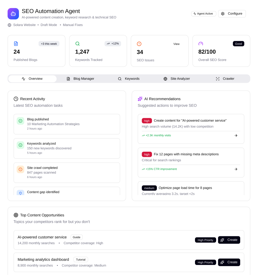Select the document icon on Published Blogs card
The width and height of the screenshot is (258, 275).
coord(16,44)
